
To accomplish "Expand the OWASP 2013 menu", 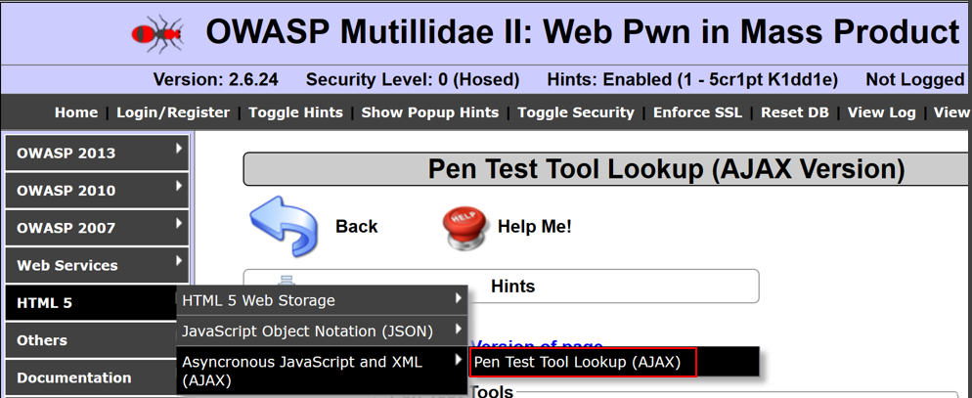I will (98, 153).
